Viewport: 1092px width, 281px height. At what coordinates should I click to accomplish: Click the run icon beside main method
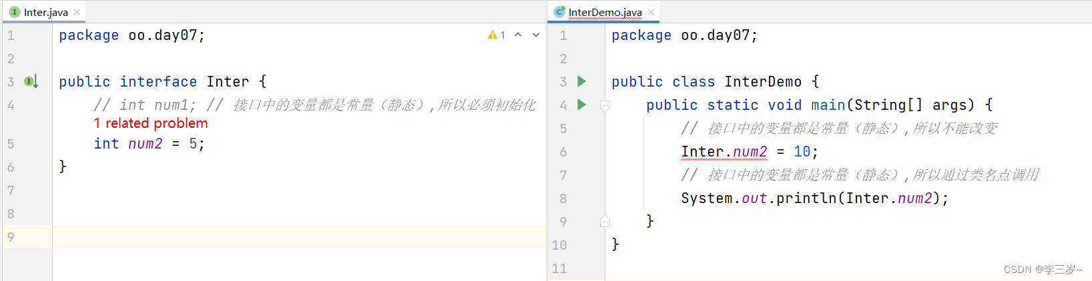(581, 105)
